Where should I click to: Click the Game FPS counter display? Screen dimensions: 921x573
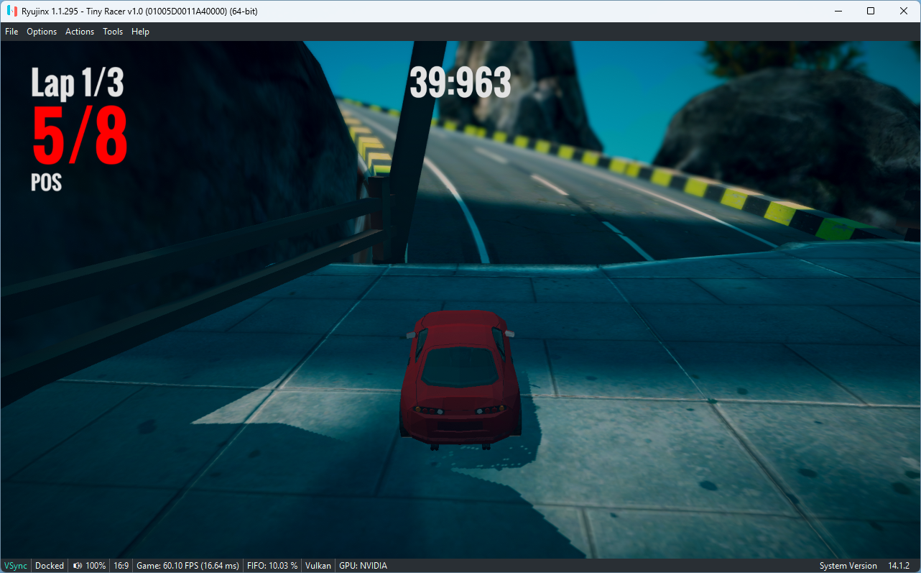coord(188,565)
